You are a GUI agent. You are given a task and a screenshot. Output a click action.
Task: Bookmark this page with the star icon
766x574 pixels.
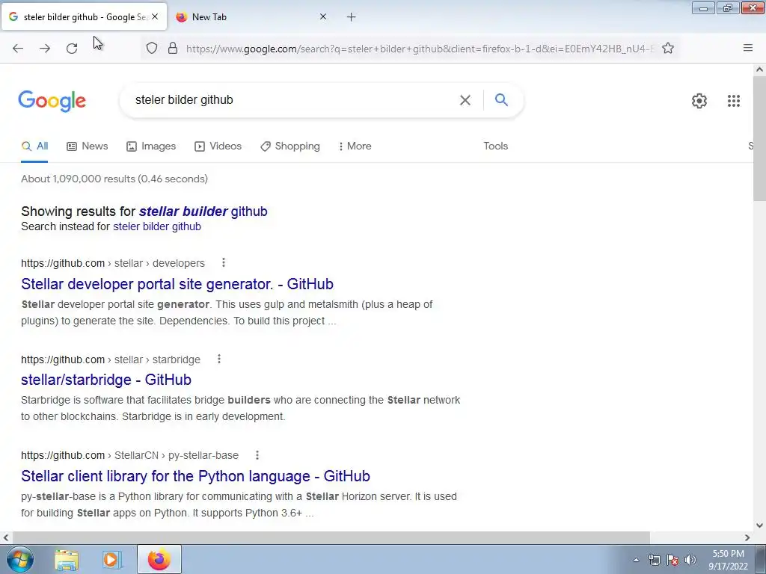pyautogui.click(x=668, y=48)
